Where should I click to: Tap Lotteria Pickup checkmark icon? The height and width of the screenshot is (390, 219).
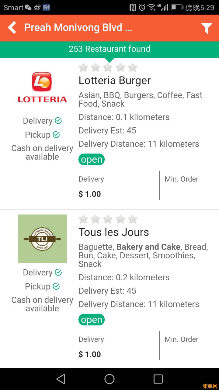coord(56,134)
